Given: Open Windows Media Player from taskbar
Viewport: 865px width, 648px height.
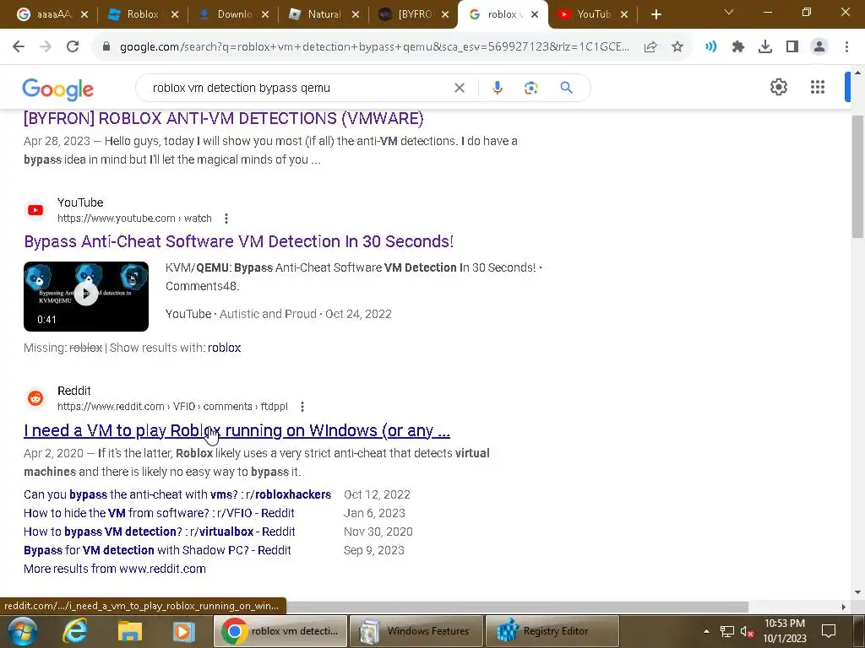Looking at the screenshot, I should [183, 631].
